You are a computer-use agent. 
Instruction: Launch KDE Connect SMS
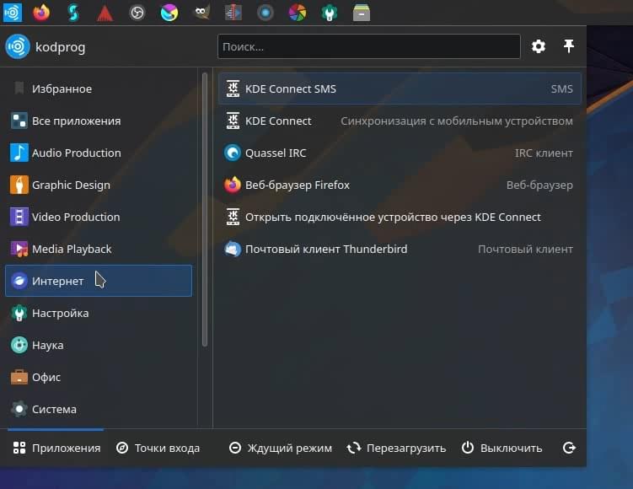tap(400, 89)
